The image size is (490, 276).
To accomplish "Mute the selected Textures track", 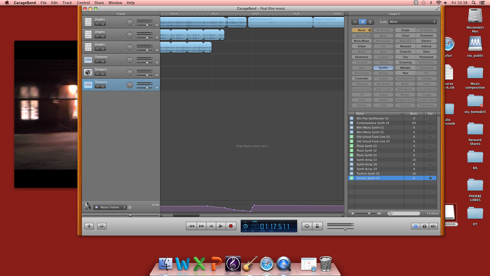I will coord(97,86).
